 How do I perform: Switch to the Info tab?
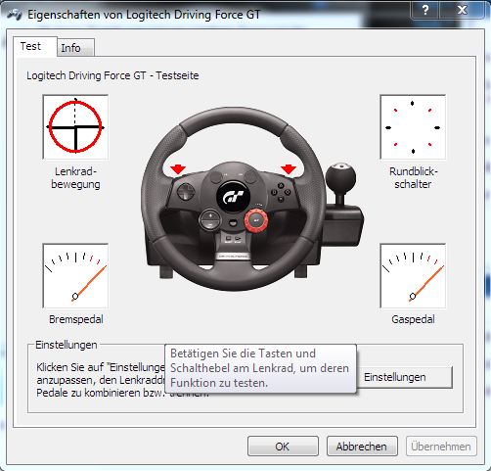(75, 48)
